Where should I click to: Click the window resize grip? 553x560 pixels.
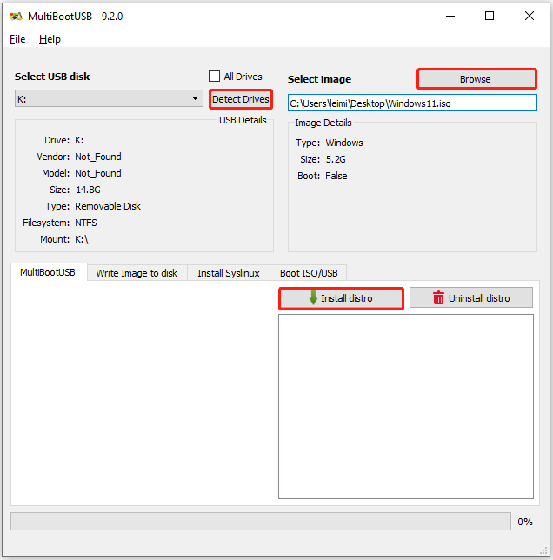(543, 550)
